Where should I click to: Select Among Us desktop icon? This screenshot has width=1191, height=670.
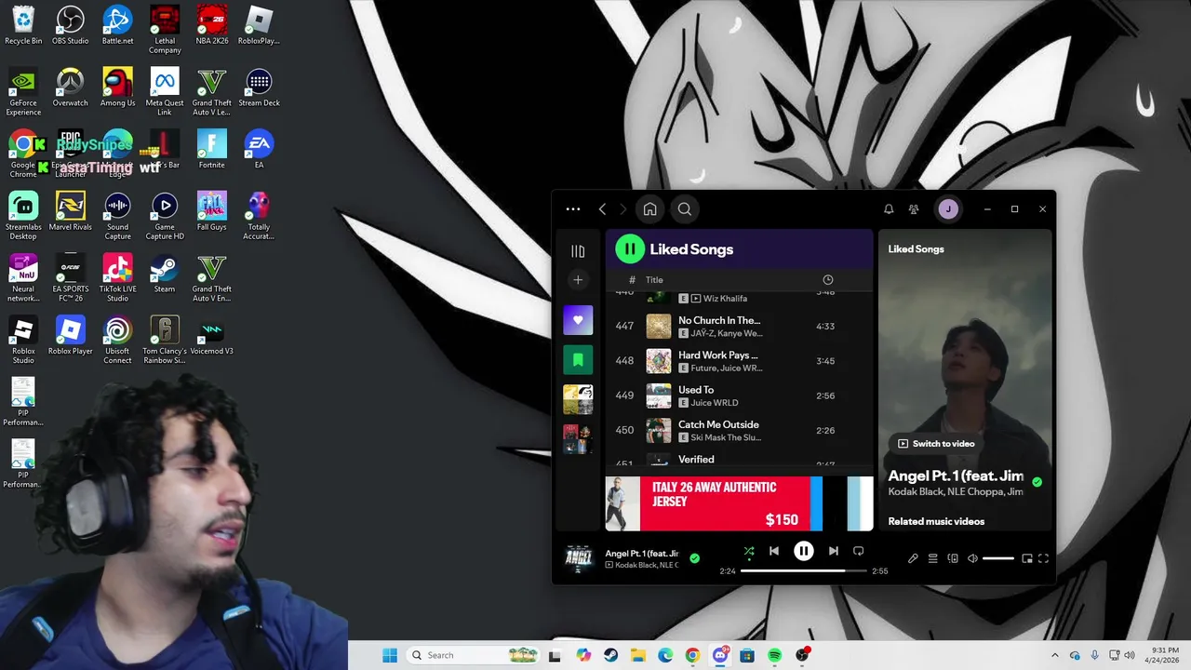(117, 87)
